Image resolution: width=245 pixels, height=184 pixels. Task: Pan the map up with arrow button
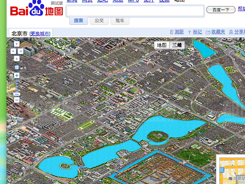[17, 44]
